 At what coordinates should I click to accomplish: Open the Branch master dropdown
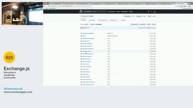click(x=84, y=24)
